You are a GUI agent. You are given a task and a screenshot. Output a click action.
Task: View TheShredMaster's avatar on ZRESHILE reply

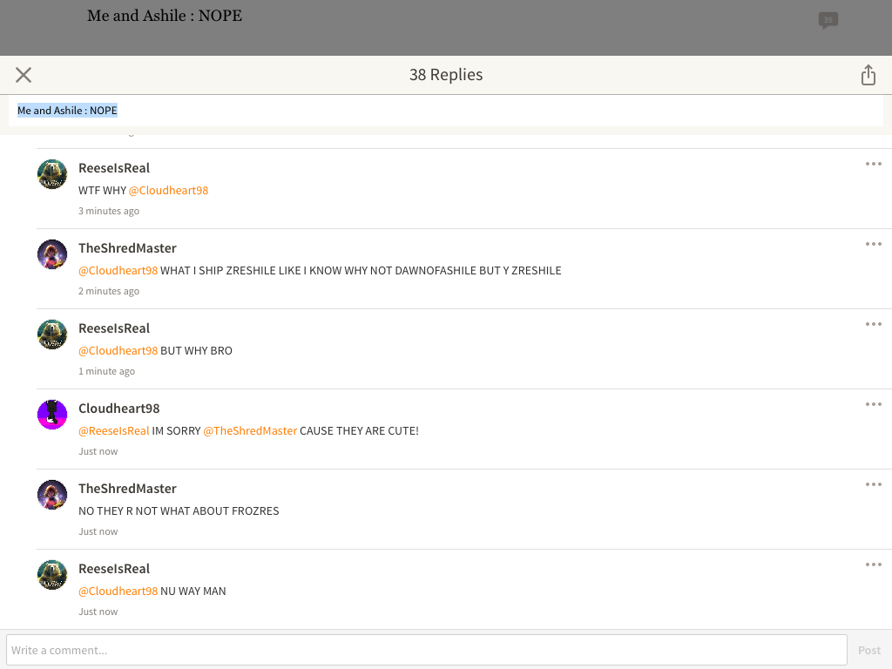(52, 254)
